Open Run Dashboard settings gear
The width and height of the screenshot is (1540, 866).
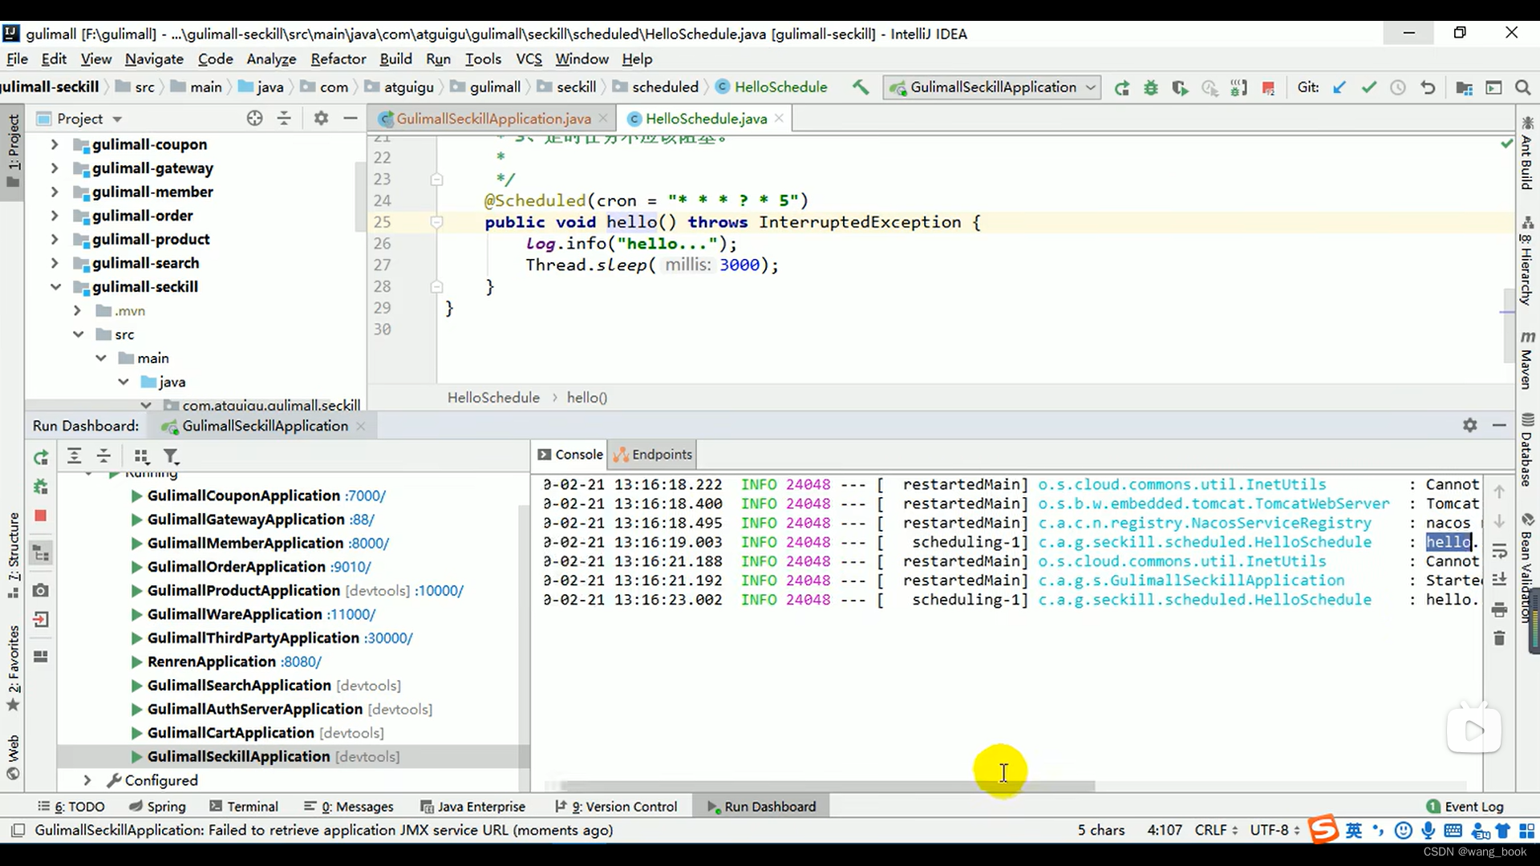1469,425
